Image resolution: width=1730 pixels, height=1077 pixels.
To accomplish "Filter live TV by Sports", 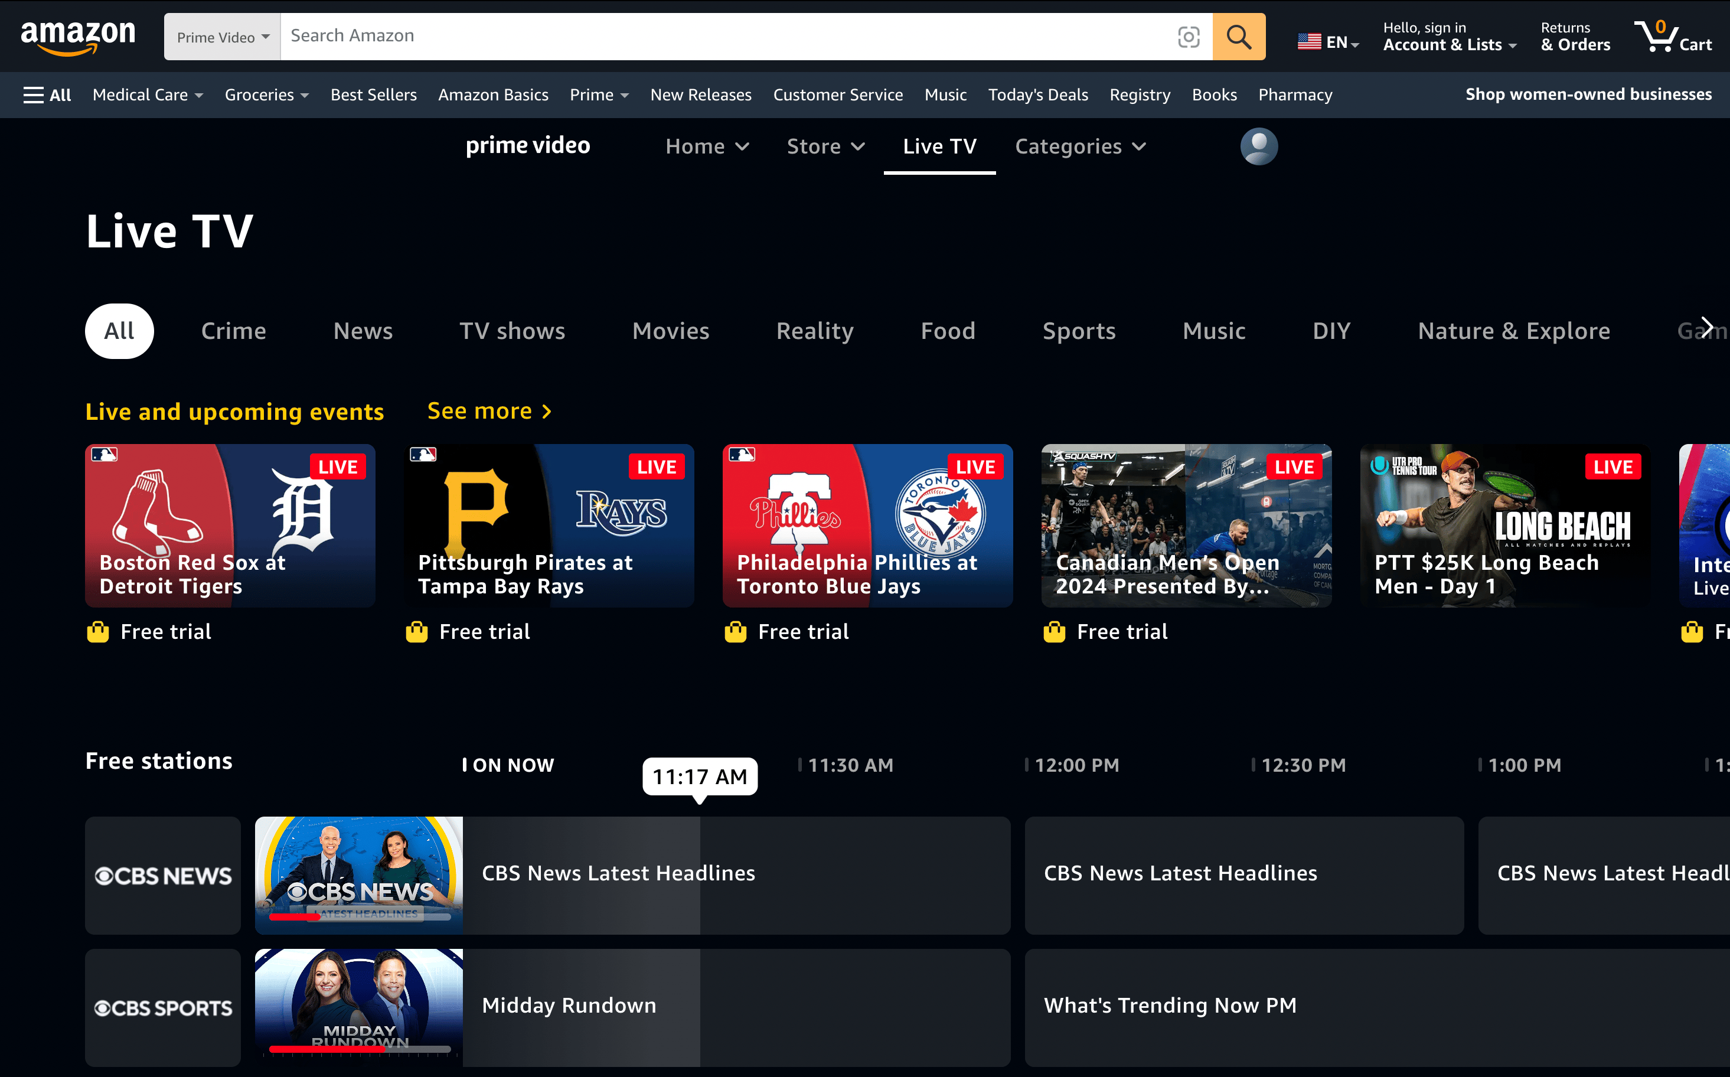I will pyautogui.click(x=1079, y=331).
